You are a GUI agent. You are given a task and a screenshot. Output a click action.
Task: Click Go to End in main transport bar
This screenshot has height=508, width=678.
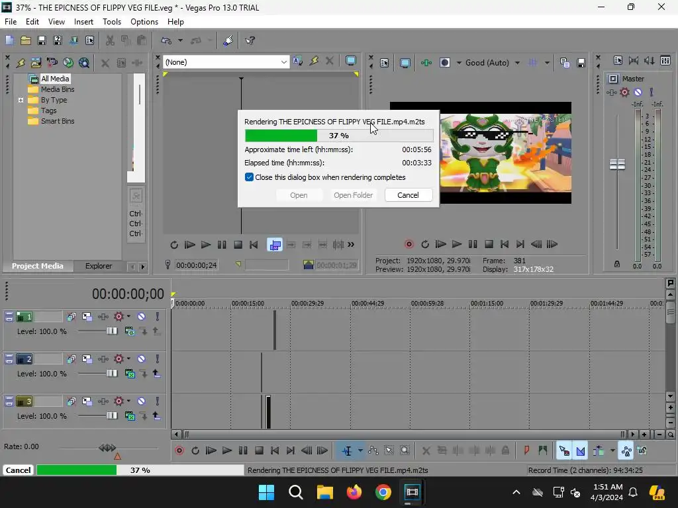(291, 450)
